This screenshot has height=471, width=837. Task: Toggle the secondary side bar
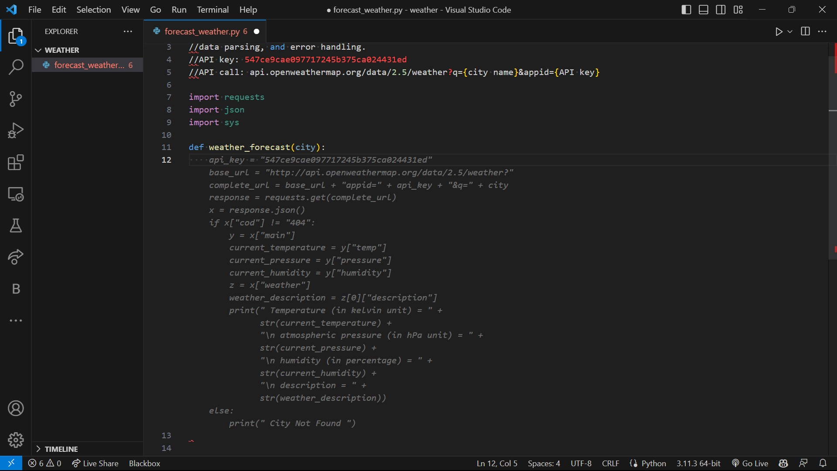721,10
